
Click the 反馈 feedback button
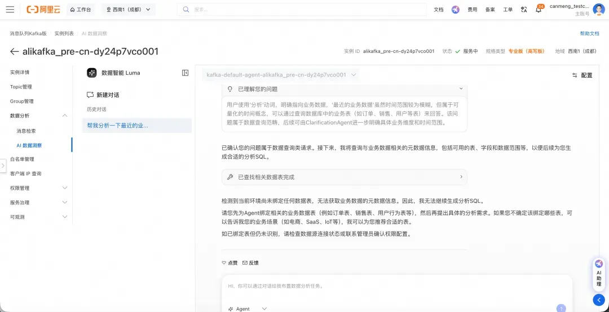tap(250, 262)
